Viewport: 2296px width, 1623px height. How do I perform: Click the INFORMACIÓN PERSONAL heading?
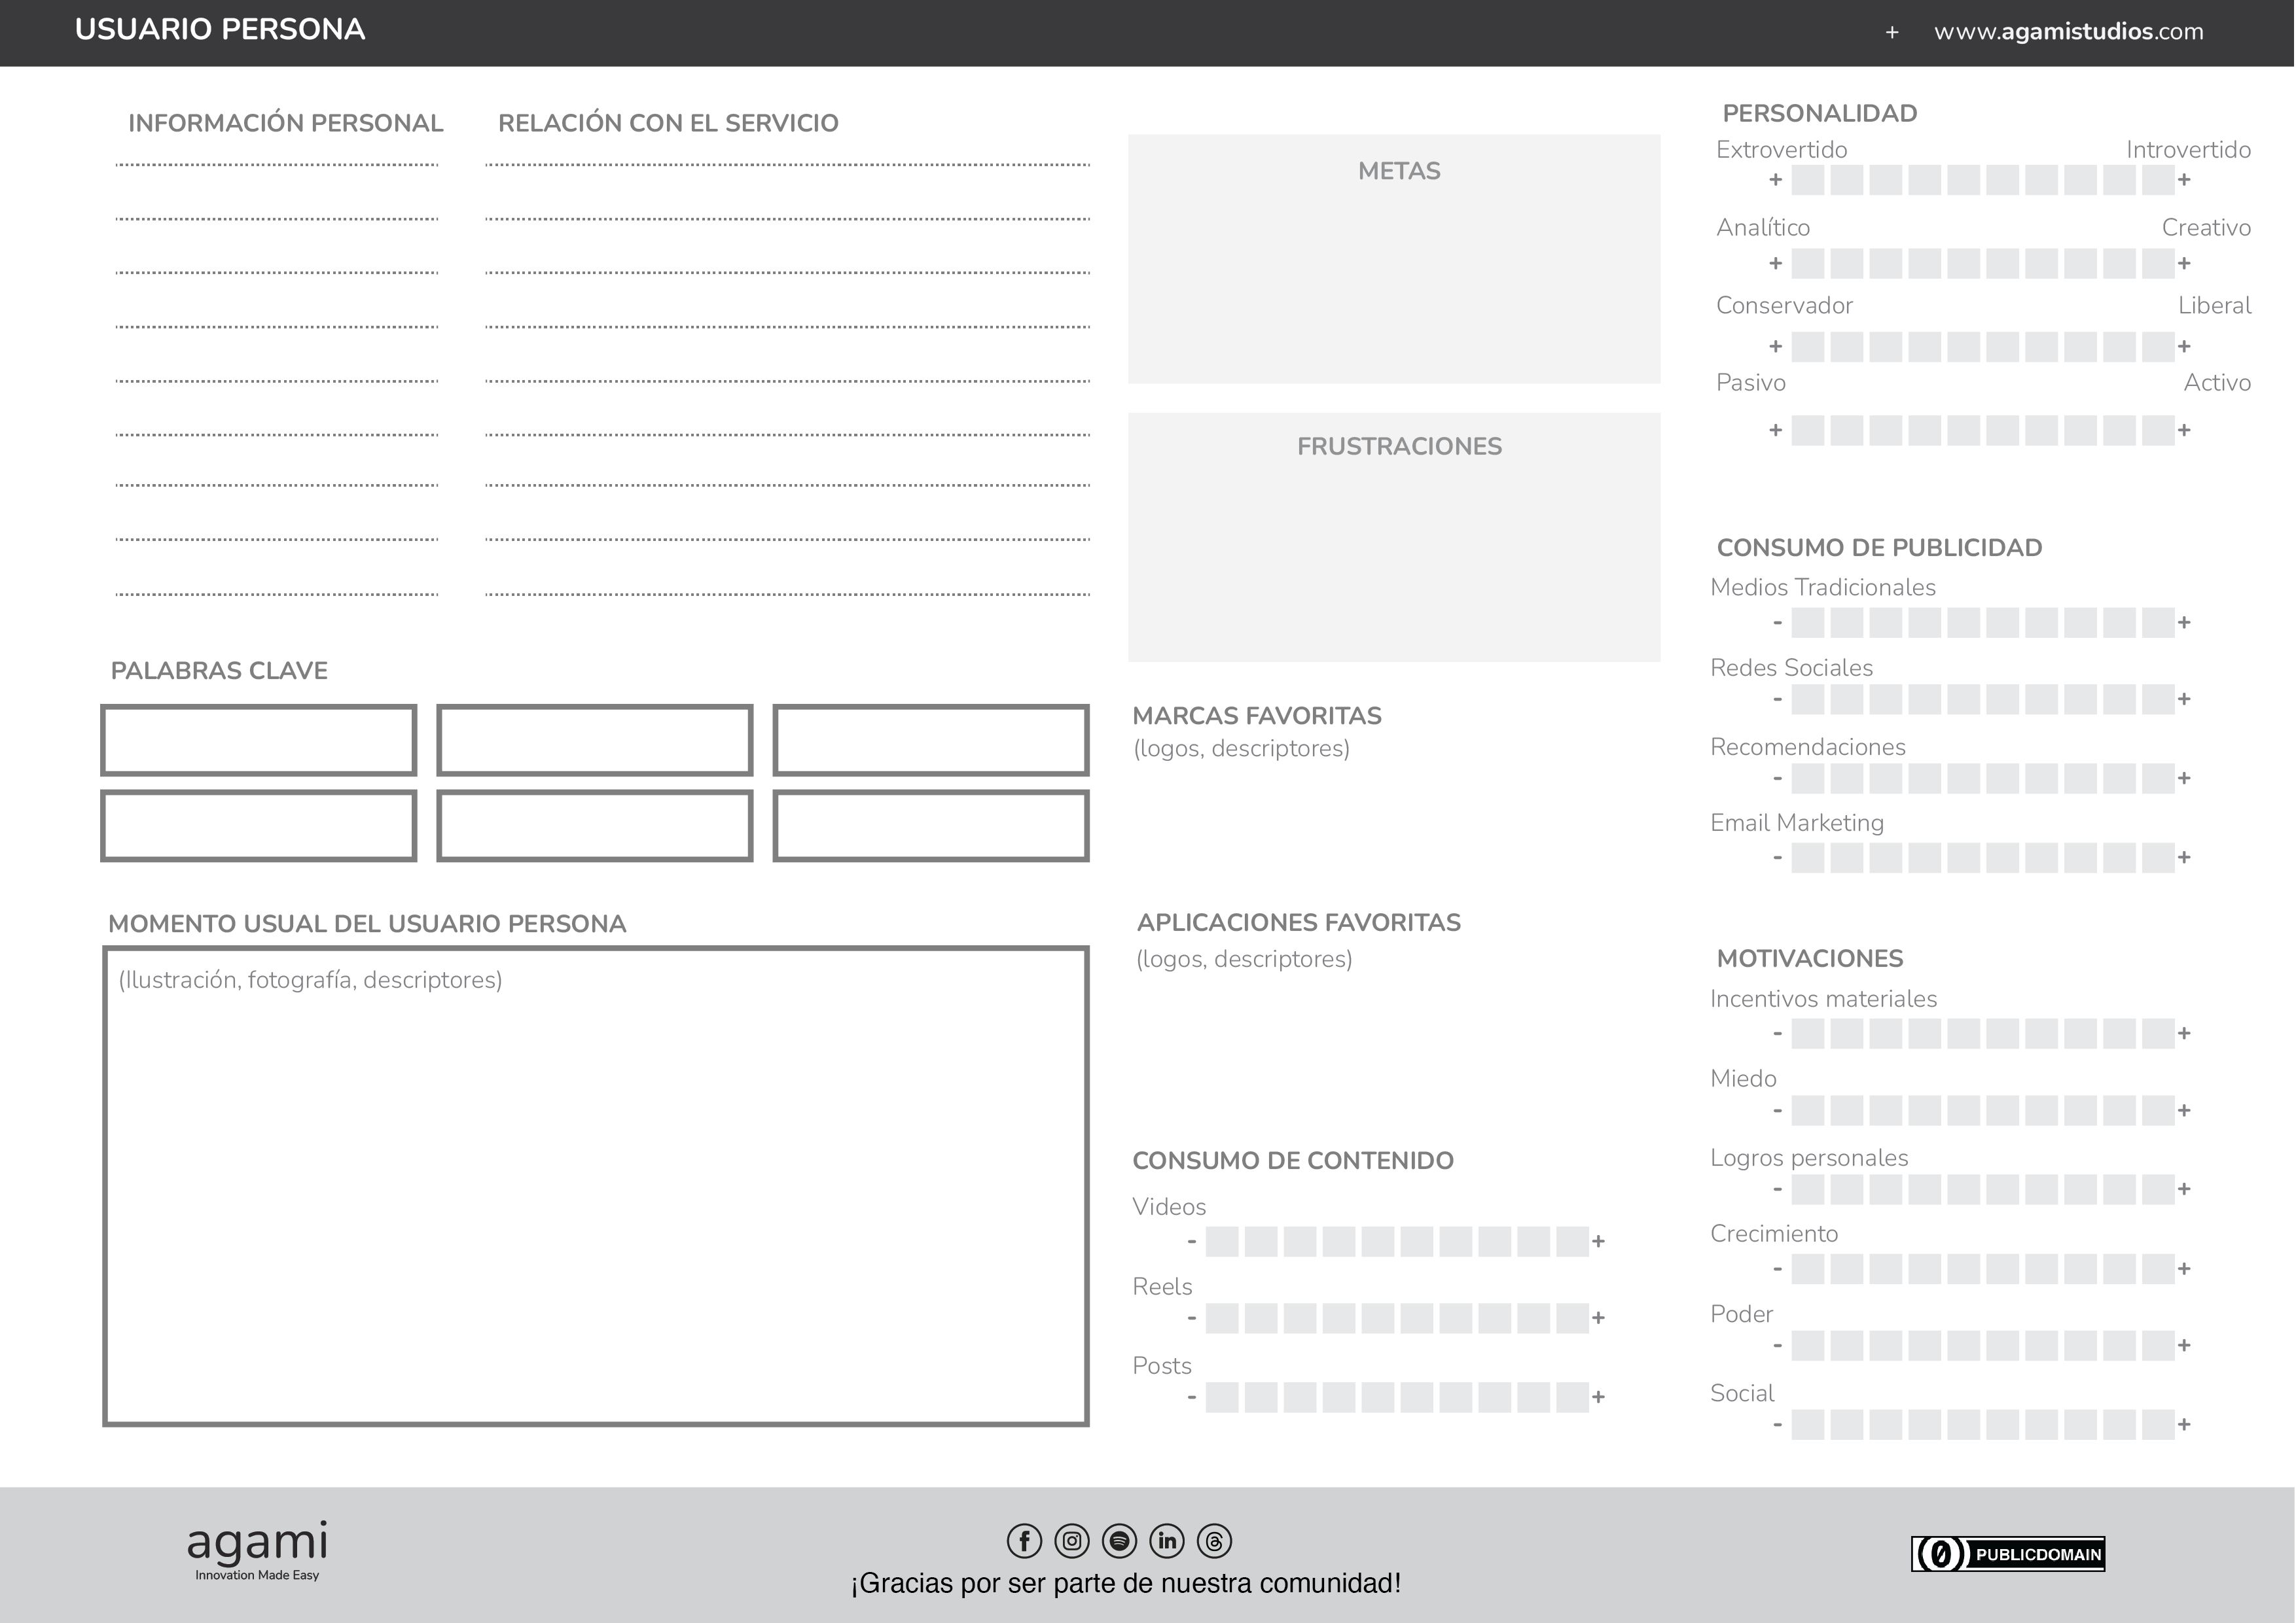click(286, 123)
